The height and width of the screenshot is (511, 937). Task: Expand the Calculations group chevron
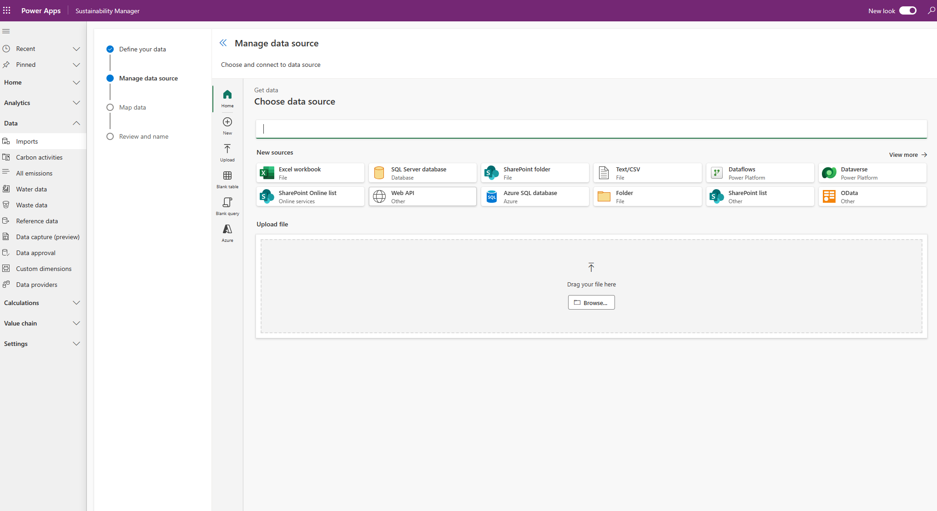pos(76,303)
